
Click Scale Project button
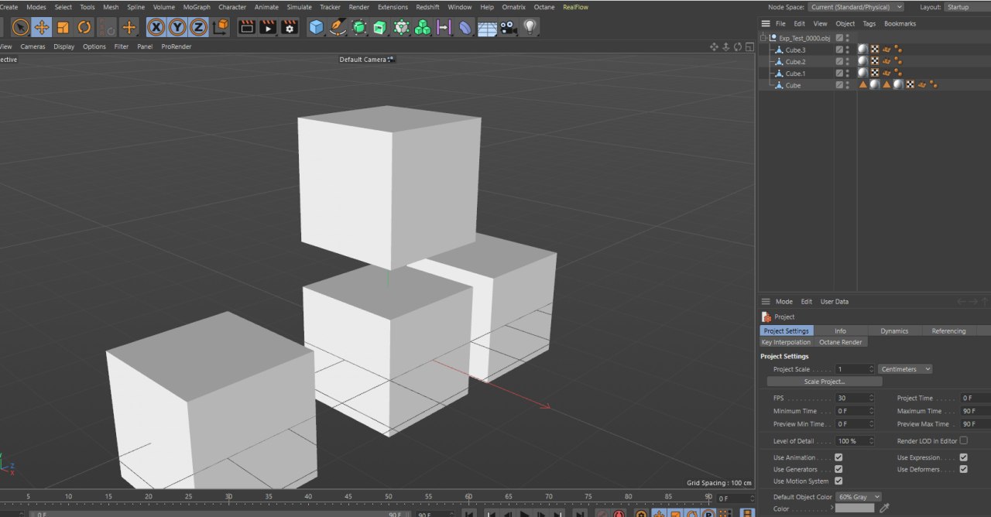click(825, 382)
